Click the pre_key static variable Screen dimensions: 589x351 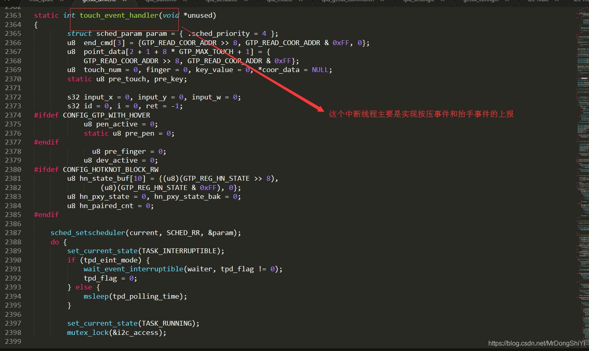coord(169,79)
